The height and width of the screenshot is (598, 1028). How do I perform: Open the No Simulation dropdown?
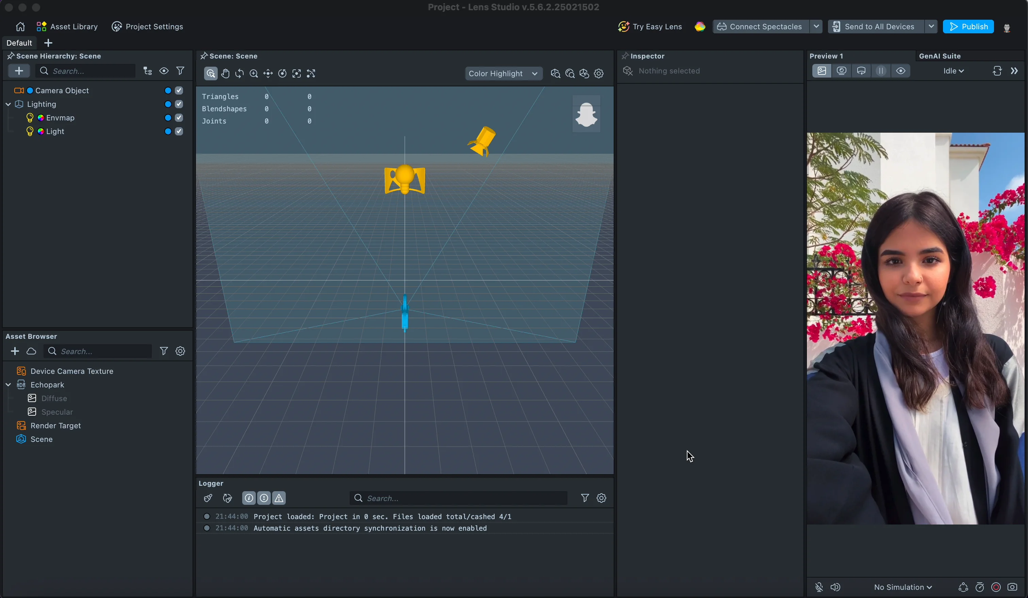coord(903,587)
